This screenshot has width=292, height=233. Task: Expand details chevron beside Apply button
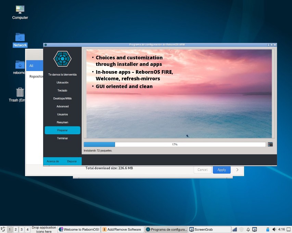pyautogui.click(x=237, y=170)
